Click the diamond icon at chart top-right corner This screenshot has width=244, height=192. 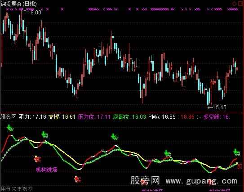click(x=234, y=4)
